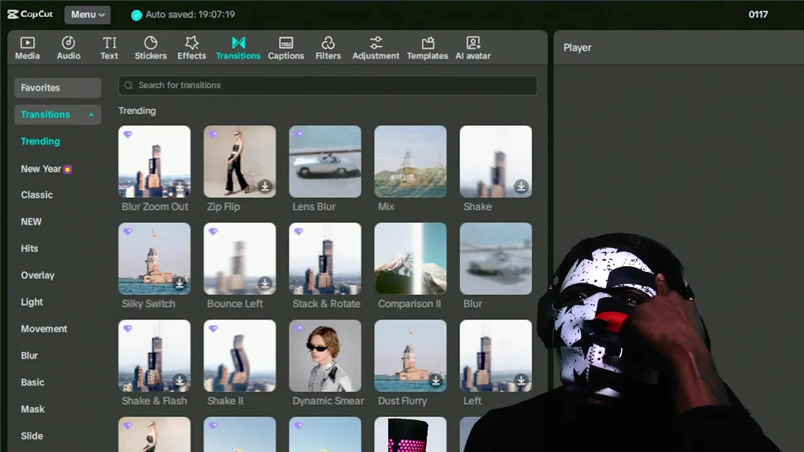The height and width of the screenshot is (452, 804).
Task: Click the Search for transitions field
Action: [328, 85]
